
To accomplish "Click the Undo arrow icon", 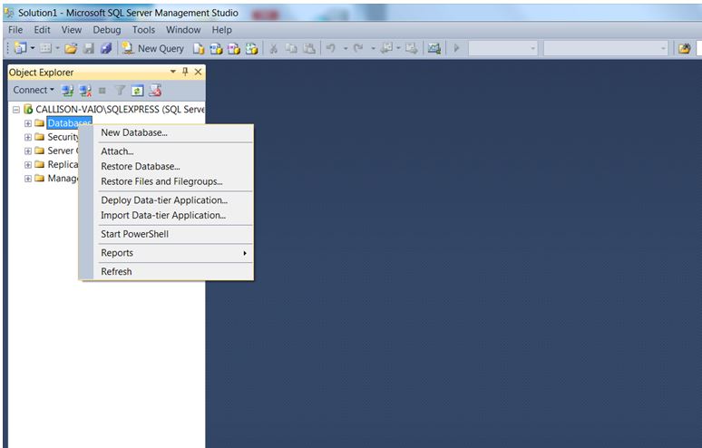I will (331, 47).
